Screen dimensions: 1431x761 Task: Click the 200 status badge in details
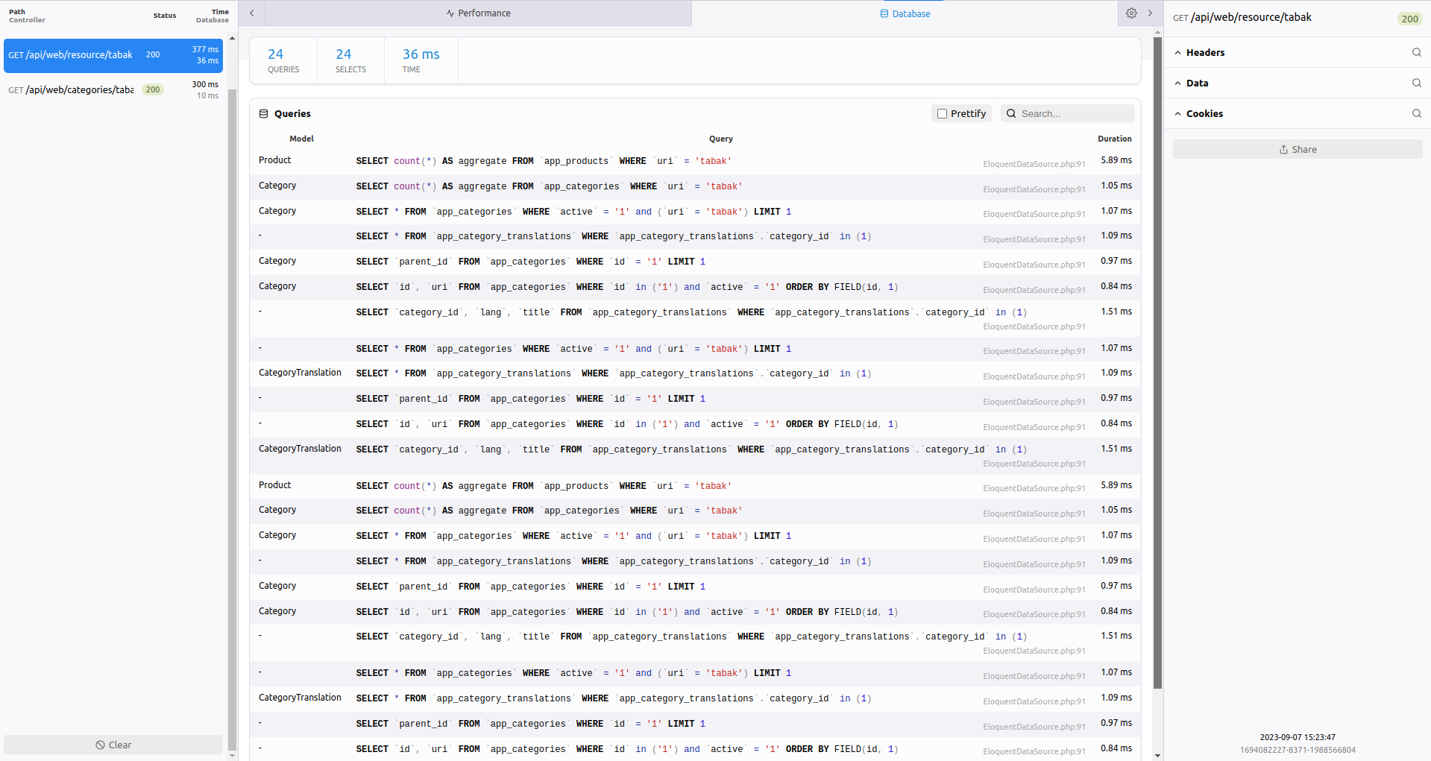coord(1409,19)
